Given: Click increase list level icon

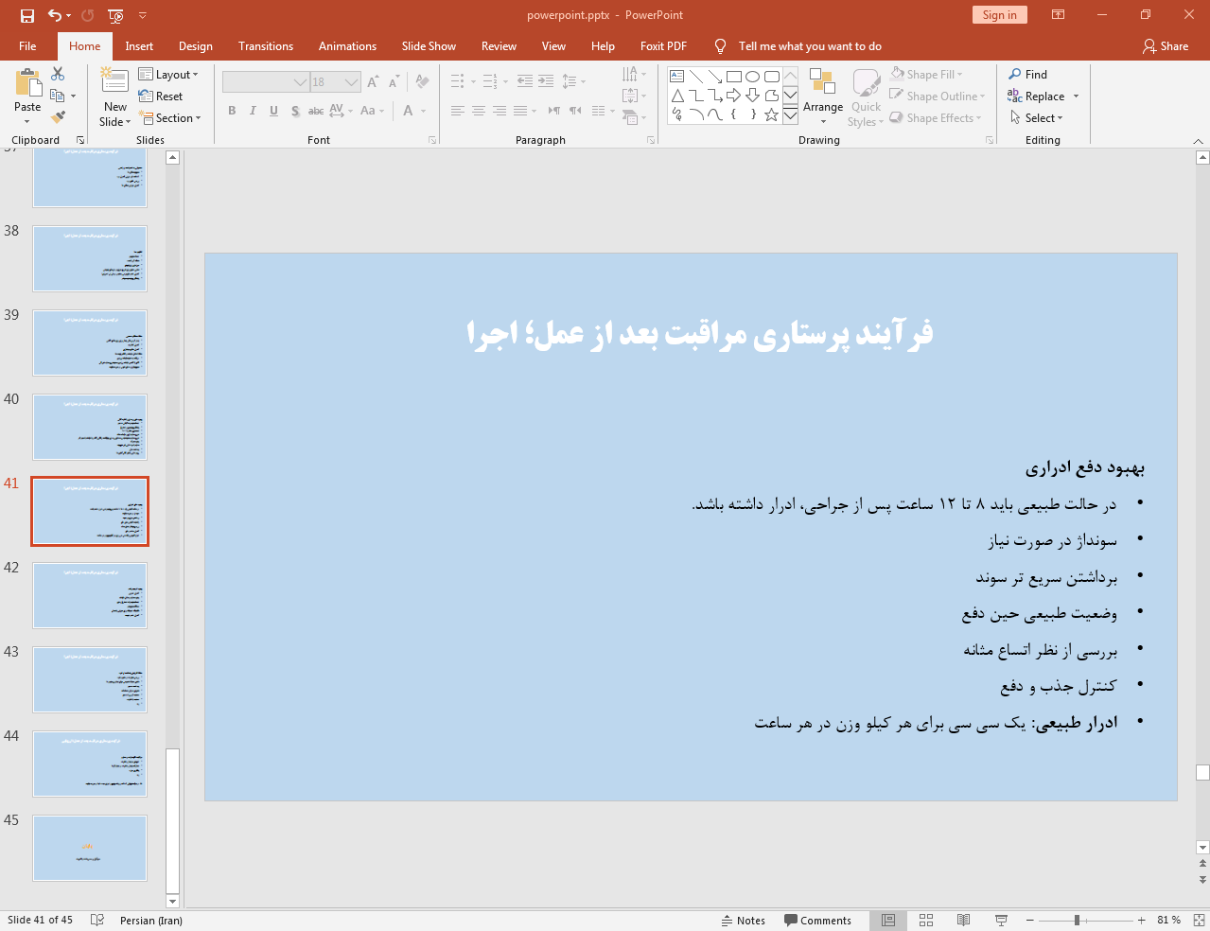Looking at the screenshot, I should [546, 81].
